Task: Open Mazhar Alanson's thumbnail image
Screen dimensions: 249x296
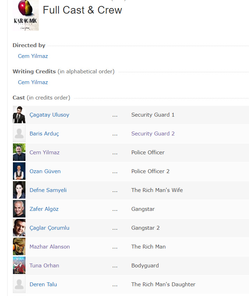Action: 19,247
